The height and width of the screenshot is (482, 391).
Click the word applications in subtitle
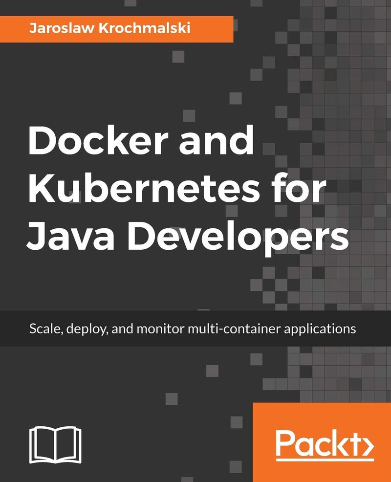(320, 329)
